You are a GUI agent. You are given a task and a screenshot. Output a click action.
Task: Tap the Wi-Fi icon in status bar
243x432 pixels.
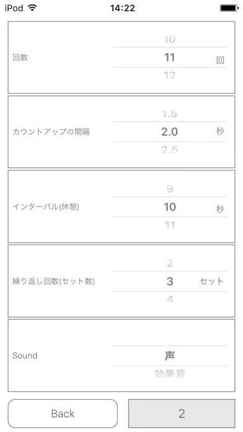pyautogui.click(x=32, y=8)
